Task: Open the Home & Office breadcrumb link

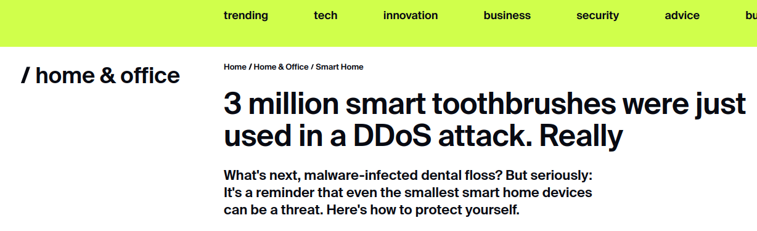Action: pyautogui.click(x=281, y=67)
